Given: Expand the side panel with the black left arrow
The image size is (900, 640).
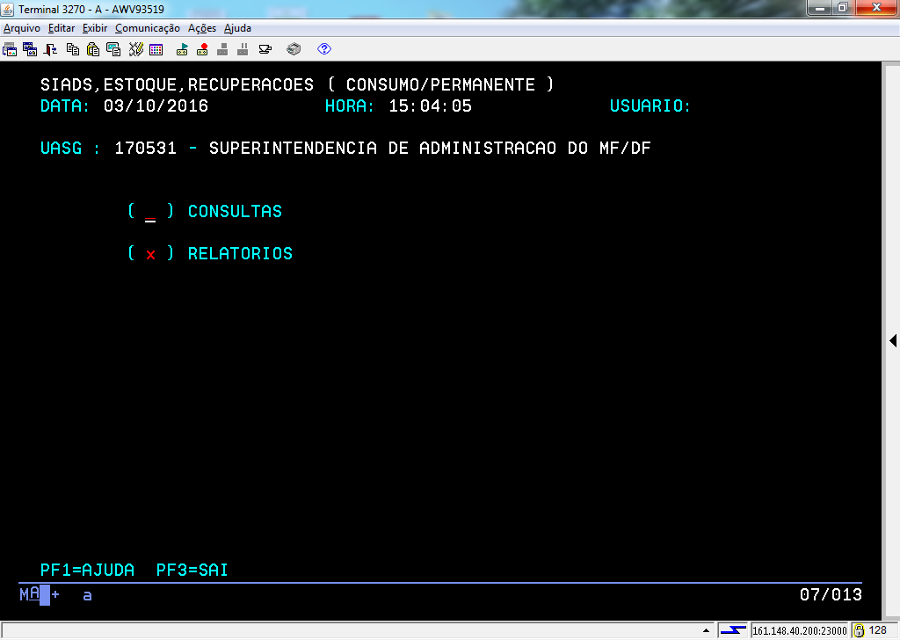Looking at the screenshot, I should [893, 340].
